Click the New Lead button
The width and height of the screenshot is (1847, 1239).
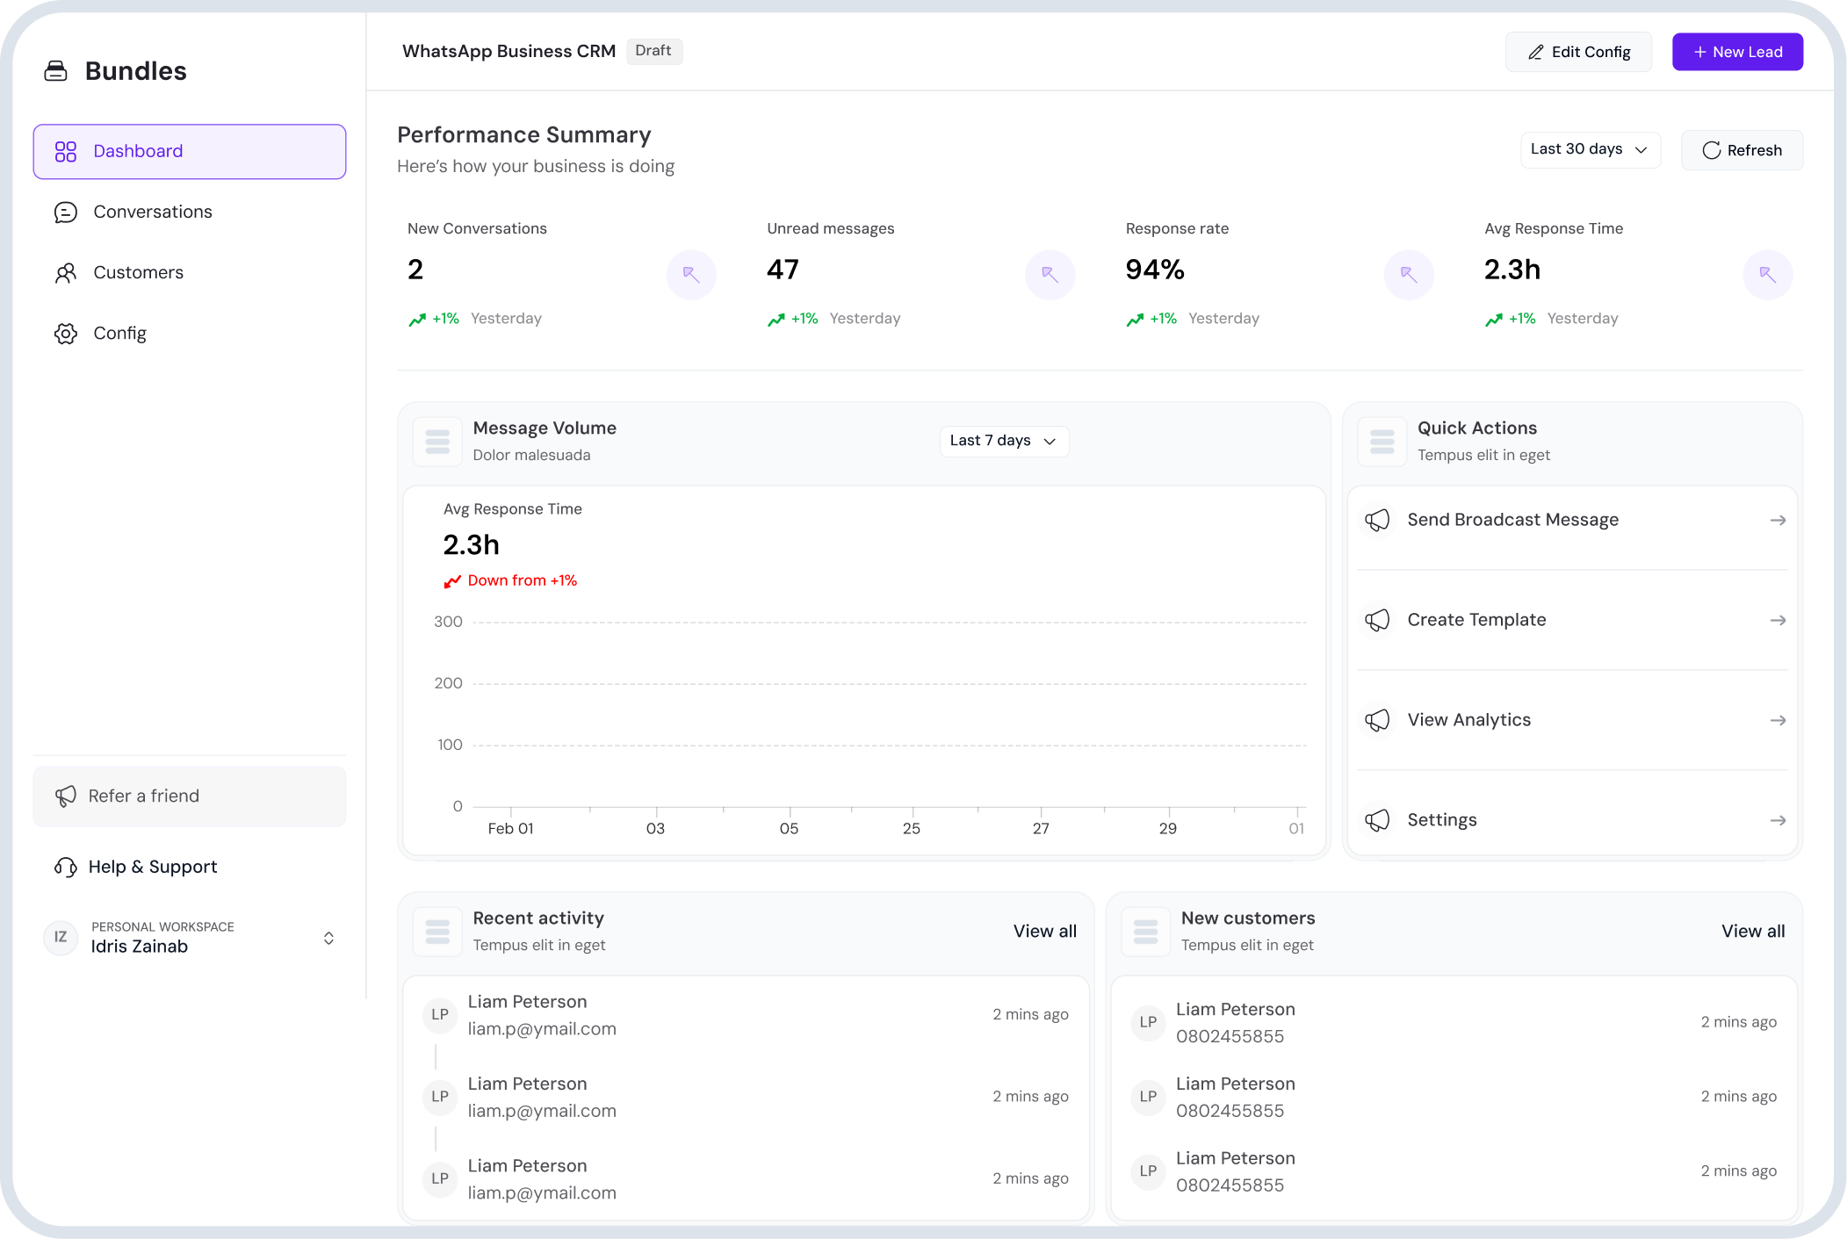coord(1737,52)
